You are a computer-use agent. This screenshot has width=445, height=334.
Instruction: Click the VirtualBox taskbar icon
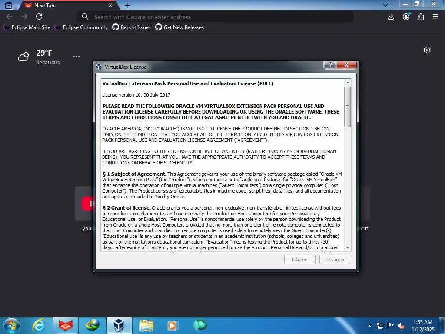(x=119, y=325)
